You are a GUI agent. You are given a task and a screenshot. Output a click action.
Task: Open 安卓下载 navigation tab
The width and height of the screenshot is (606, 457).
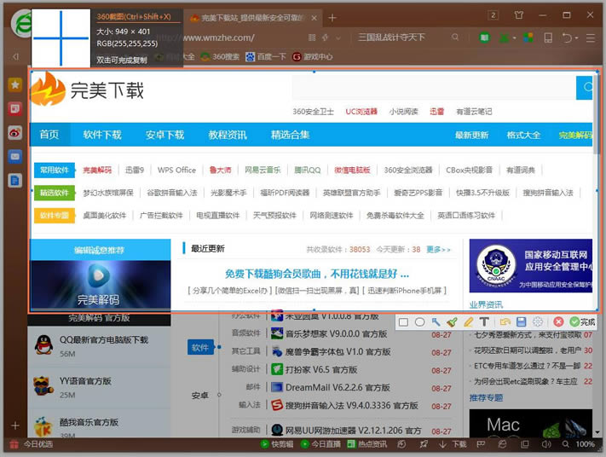165,135
